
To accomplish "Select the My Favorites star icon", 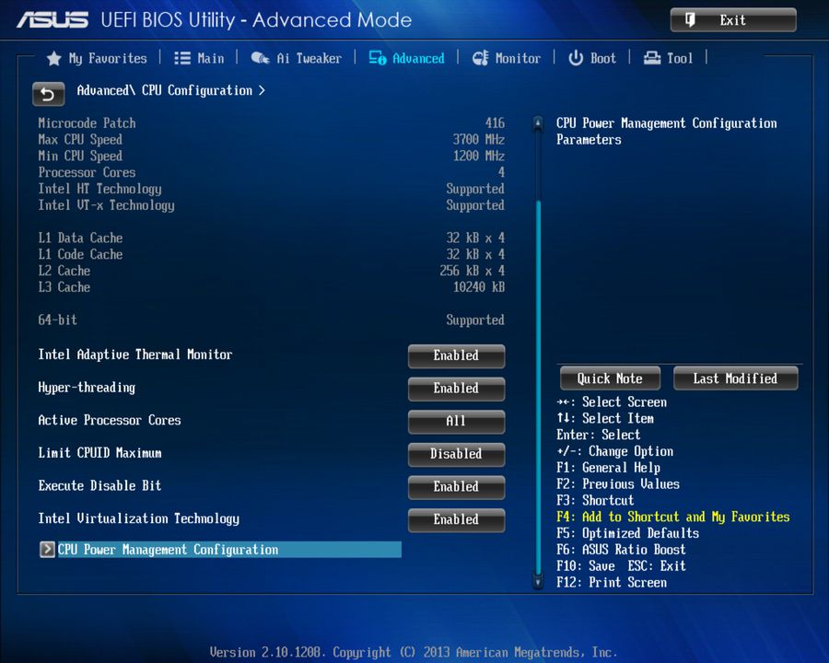I will pos(53,58).
